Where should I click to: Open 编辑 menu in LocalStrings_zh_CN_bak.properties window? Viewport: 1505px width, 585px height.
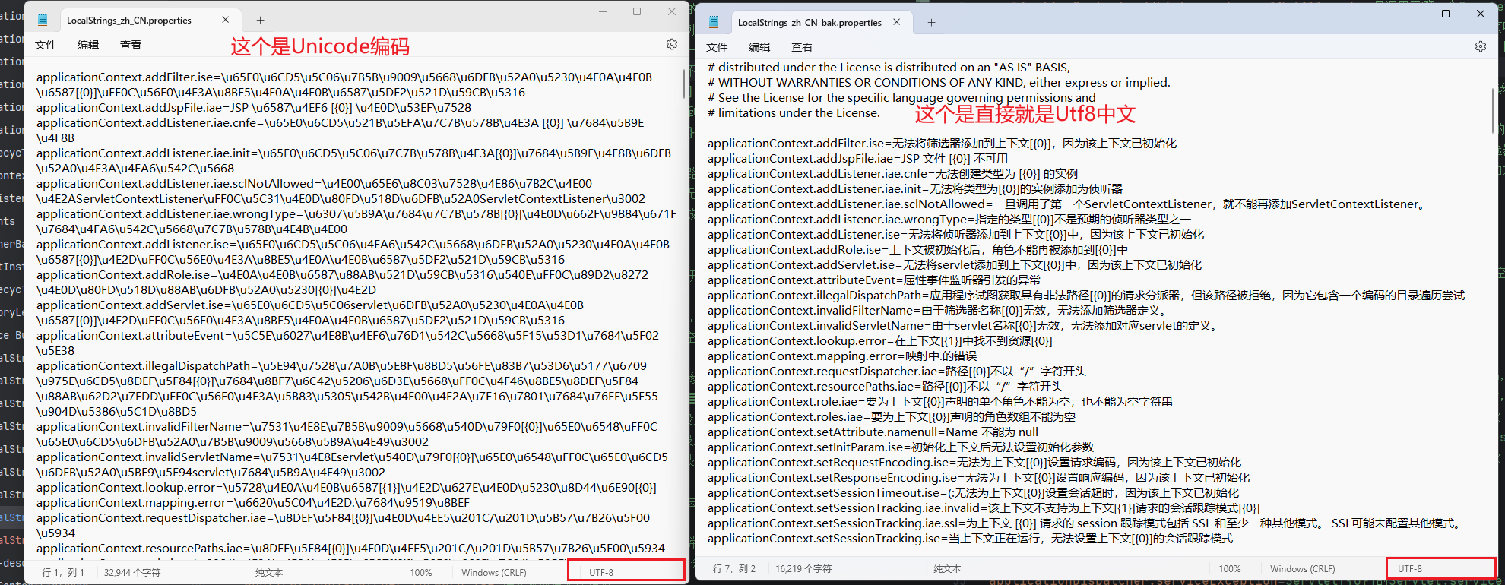pos(759,47)
